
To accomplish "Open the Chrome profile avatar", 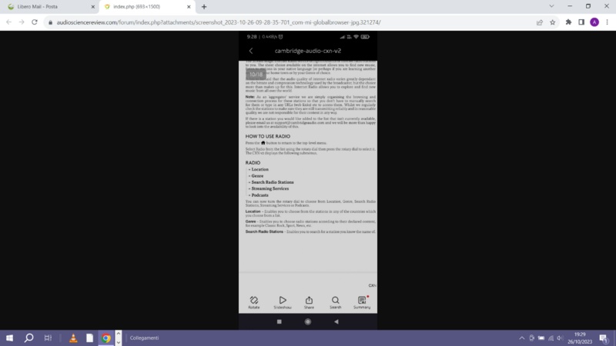I will point(594,22).
